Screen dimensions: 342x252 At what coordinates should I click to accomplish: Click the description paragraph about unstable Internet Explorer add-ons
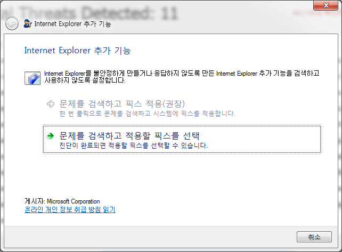coord(182,77)
